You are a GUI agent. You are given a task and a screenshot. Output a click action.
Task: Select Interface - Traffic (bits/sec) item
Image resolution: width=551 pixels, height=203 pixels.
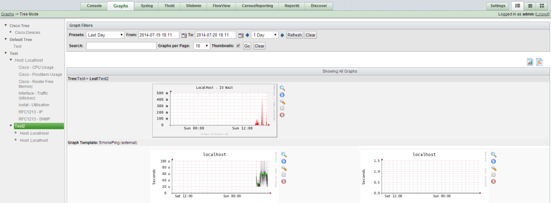pos(33,95)
